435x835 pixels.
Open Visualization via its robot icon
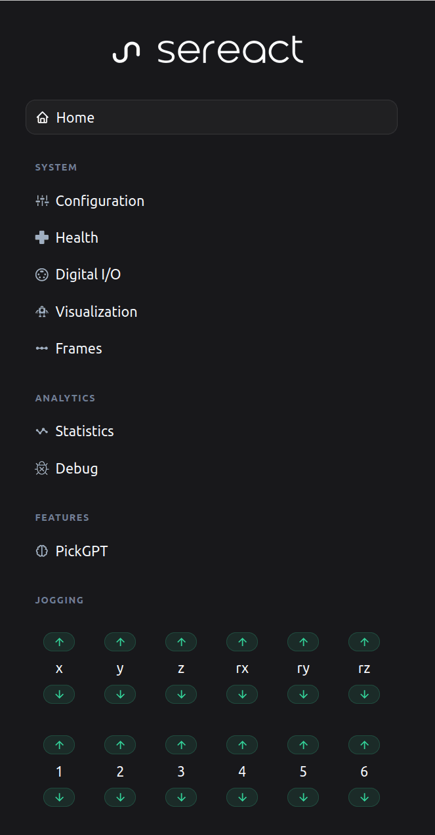point(42,312)
